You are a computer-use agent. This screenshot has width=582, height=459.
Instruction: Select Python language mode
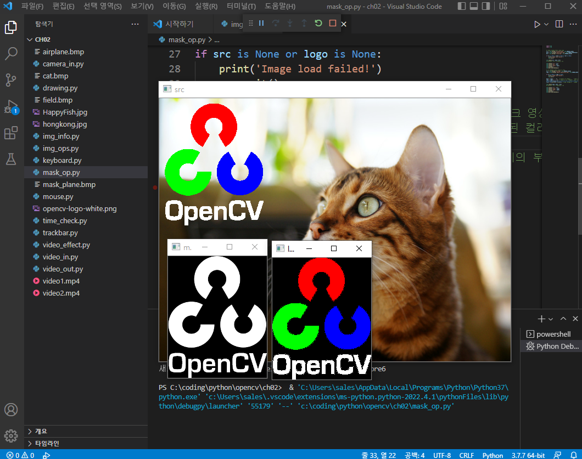pos(493,455)
